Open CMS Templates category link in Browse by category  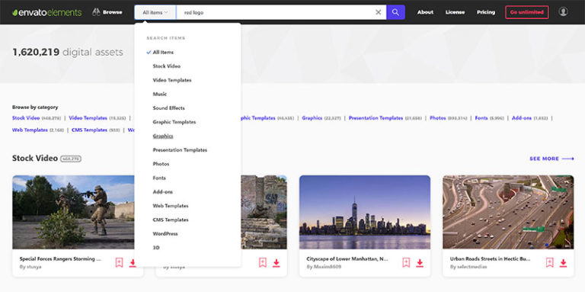(x=90, y=130)
